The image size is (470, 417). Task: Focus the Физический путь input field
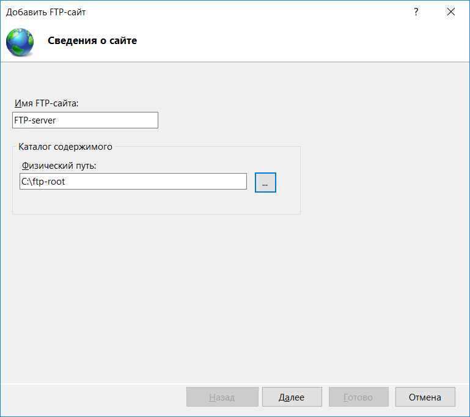(133, 182)
